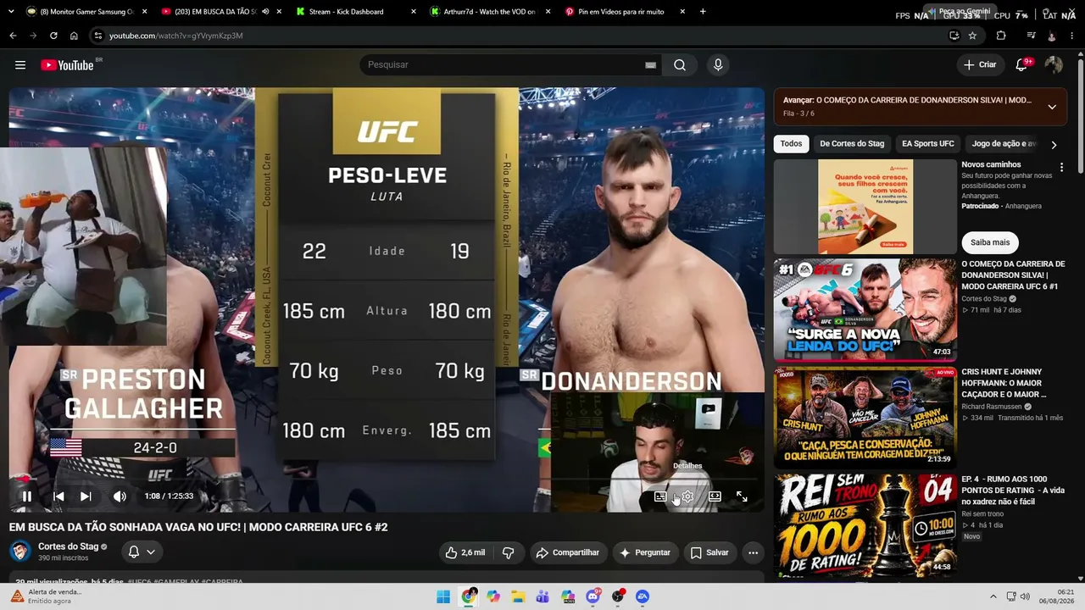Open browser extensions puzzle icon
This screenshot has height=610, width=1085.
(1001, 36)
